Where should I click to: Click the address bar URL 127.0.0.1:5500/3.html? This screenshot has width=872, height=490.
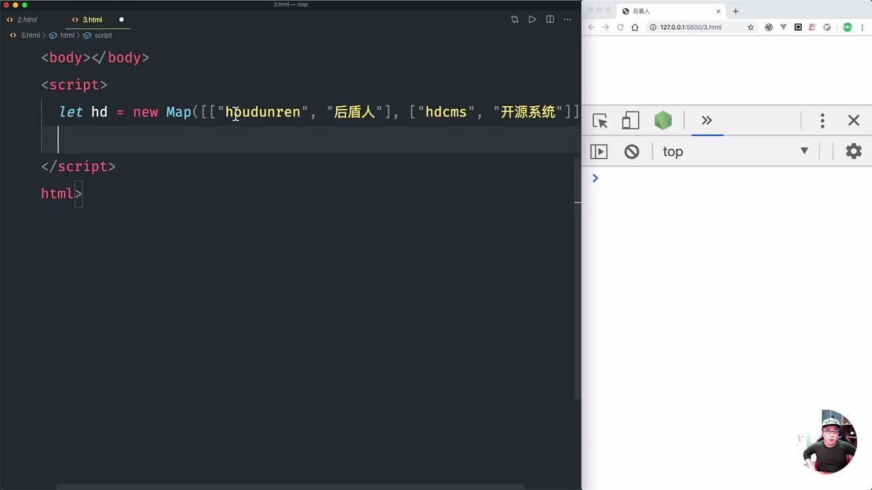pyautogui.click(x=691, y=27)
